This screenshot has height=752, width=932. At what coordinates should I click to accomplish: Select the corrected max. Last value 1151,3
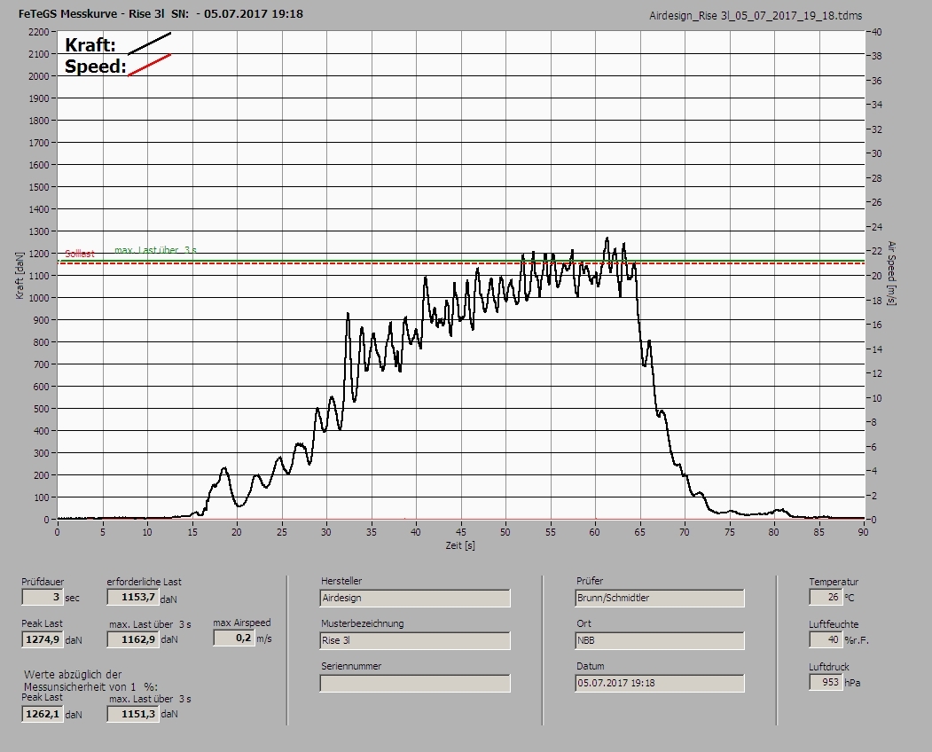[x=132, y=714]
